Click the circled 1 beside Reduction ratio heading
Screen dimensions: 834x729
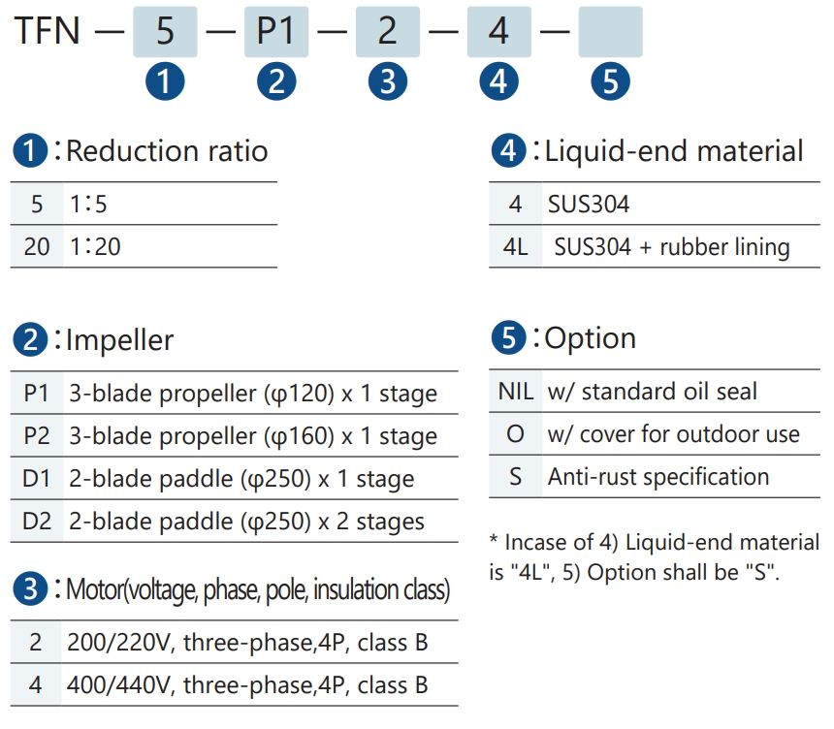point(30,150)
